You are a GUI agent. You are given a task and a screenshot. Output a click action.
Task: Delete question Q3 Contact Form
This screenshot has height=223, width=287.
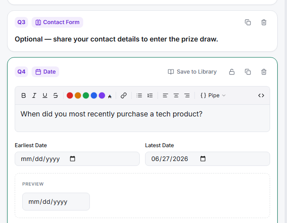tap(264, 22)
